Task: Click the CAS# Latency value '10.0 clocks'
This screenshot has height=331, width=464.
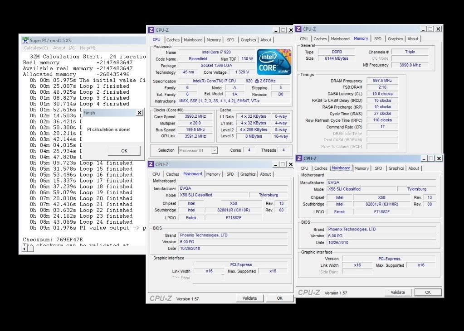Action: 382,94
